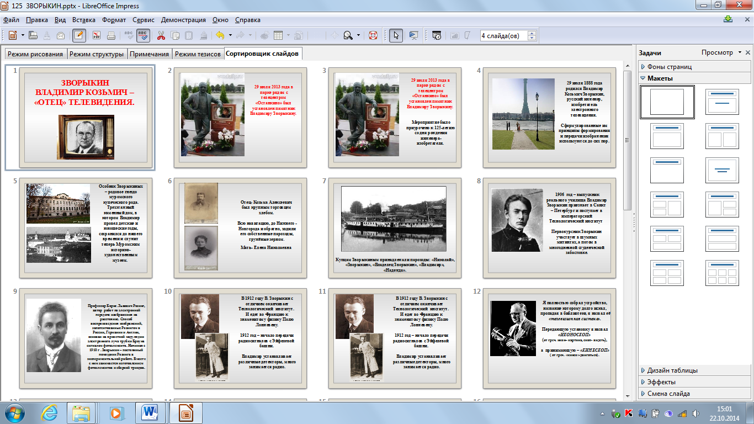
Task: Insert a table using the Table icon
Action: pyautogui.click(x=279, y=35)
